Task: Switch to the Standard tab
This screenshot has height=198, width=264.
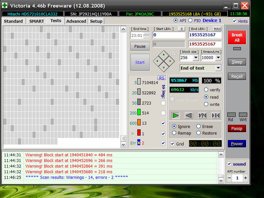Action: (13, 21)
